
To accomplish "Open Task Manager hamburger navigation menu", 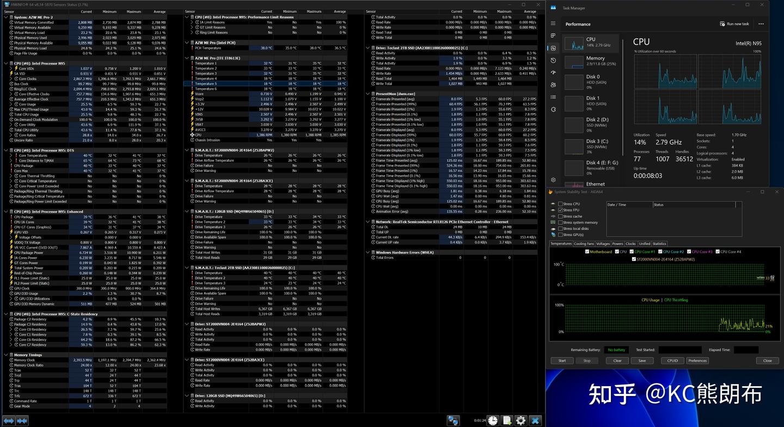I will click(x=553, y=23).
